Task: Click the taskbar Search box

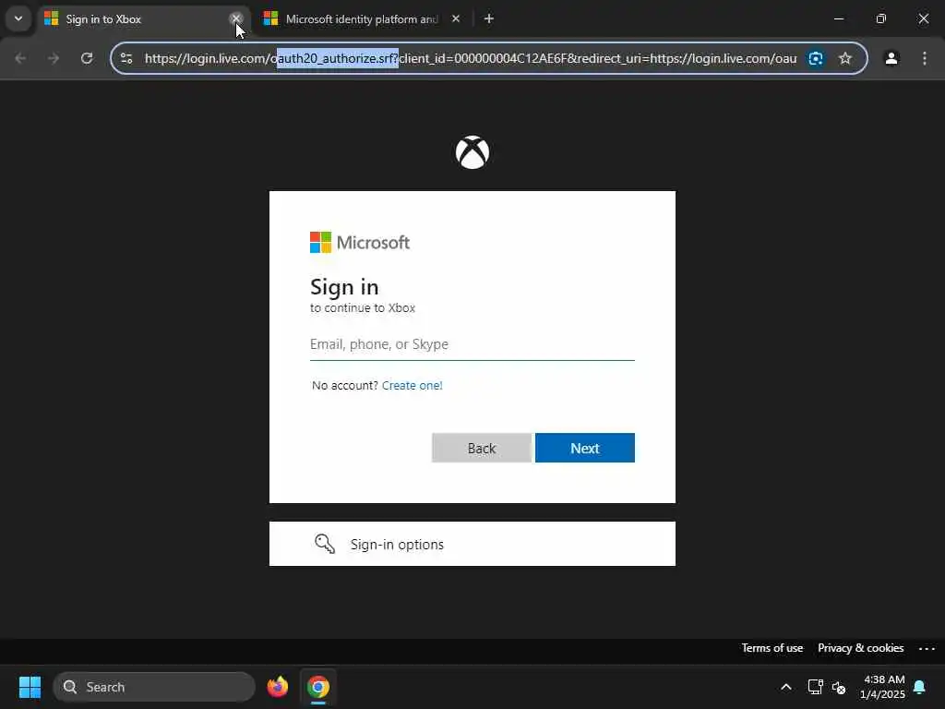Action: coord(154,687)
